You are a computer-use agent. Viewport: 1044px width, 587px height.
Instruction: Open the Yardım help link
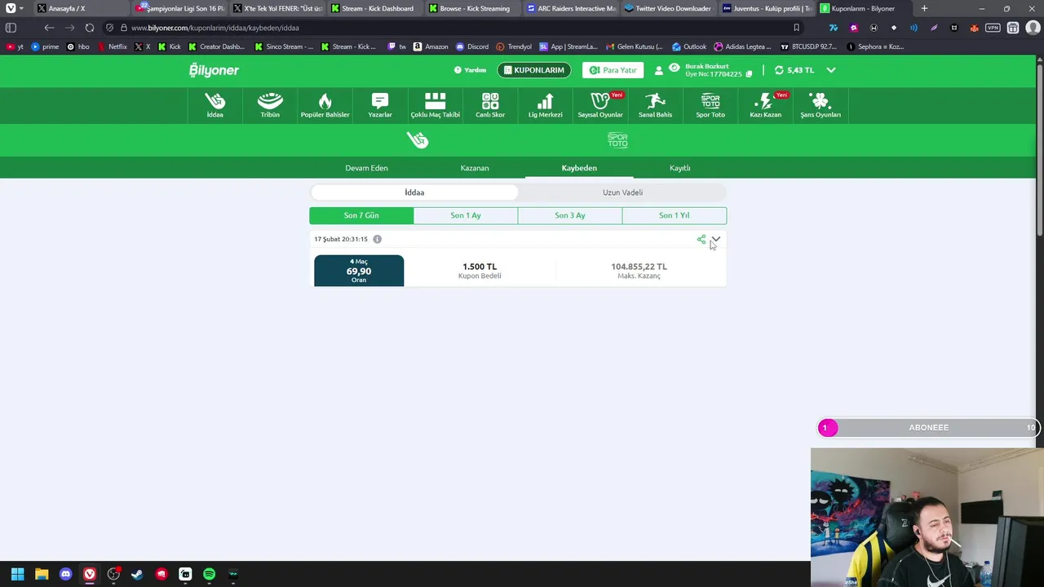(470, 70)
